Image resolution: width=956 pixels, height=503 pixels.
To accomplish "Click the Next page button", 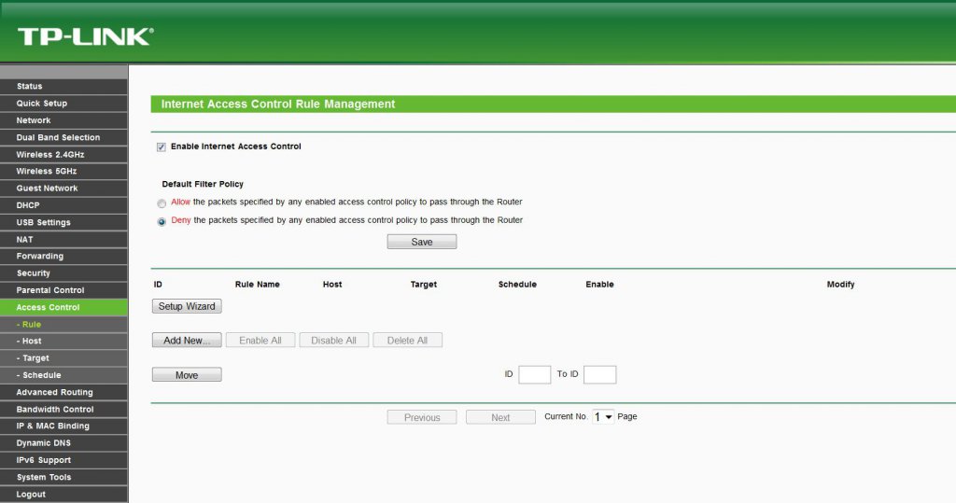I will [x=500, y=417].
